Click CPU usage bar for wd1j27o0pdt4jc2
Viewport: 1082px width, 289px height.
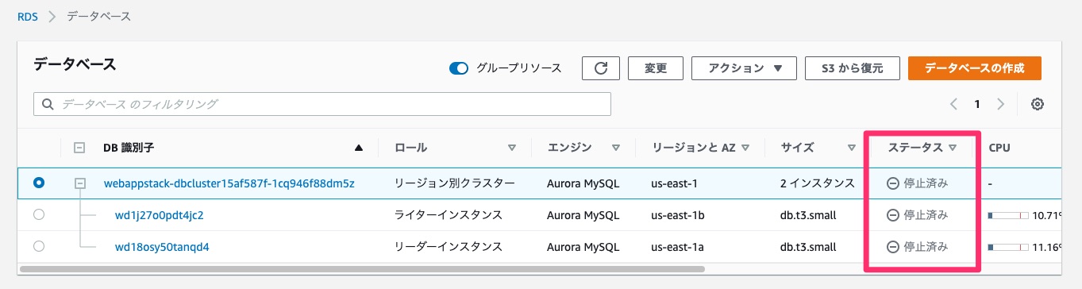click(x=1007, y=215)
